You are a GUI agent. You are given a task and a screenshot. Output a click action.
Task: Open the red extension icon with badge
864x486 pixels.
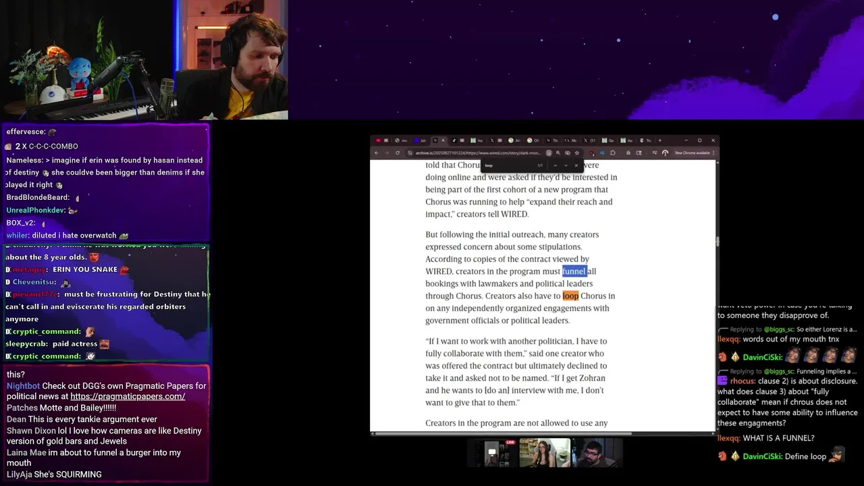point(592,153)
